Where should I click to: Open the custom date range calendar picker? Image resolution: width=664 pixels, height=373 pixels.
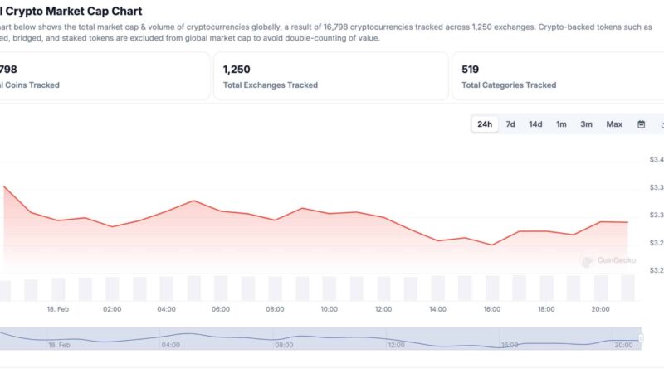[x=641, y=124]
